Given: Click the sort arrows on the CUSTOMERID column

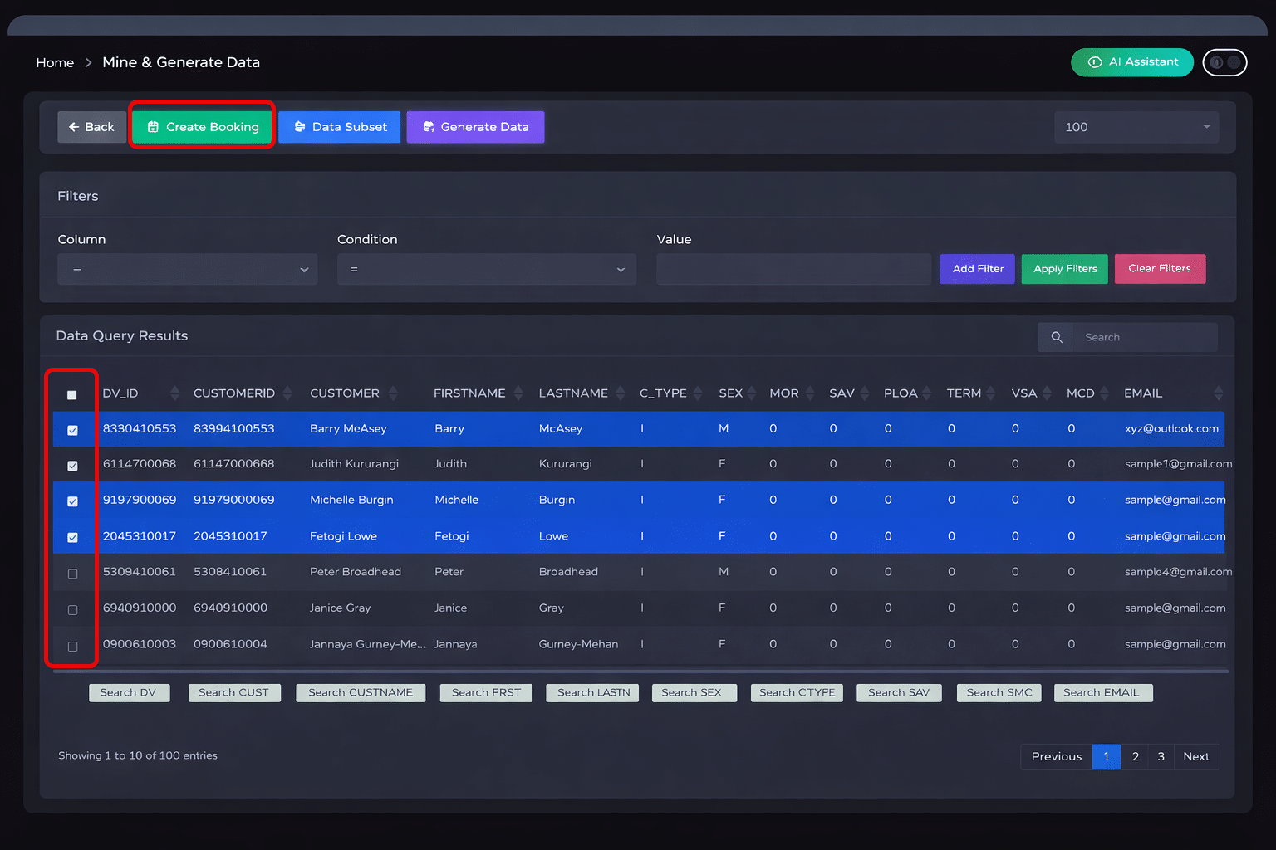Looking at the screenshot, I should click(287, 393).
